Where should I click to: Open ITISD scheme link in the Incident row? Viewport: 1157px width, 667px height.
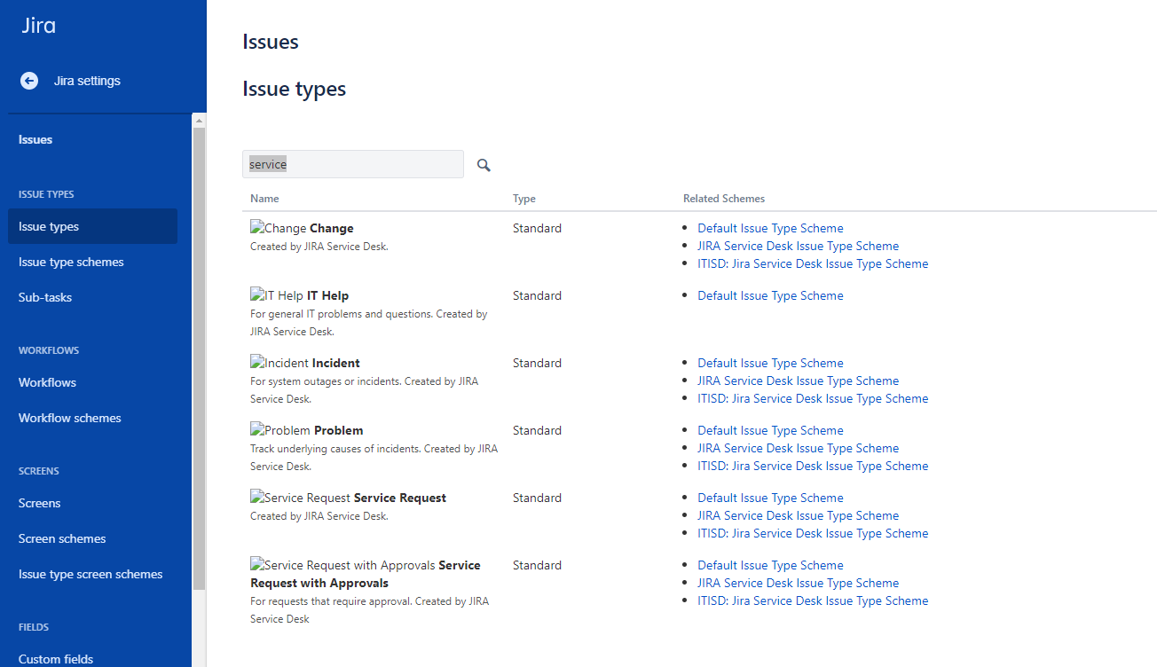[x=813, y=398]
